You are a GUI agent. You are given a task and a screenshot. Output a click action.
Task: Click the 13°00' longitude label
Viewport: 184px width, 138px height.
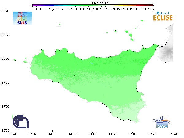(x=52, y=134)
